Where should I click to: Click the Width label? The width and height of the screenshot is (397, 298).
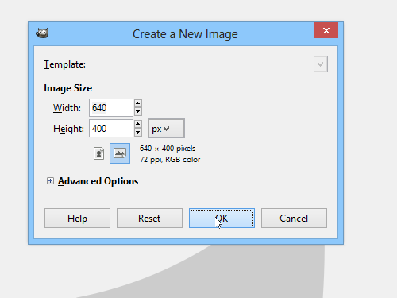coord(67,108)
